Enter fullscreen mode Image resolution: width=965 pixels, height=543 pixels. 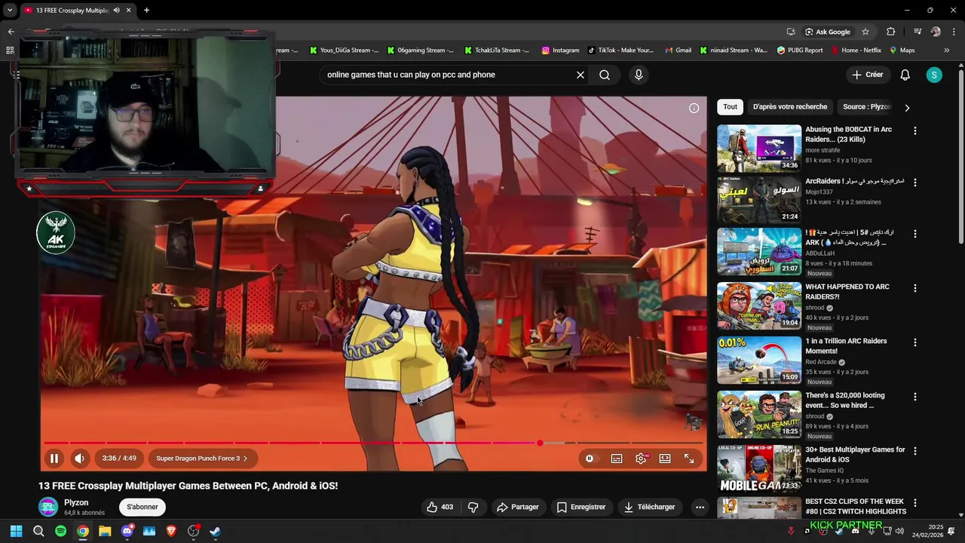(689, 459)
